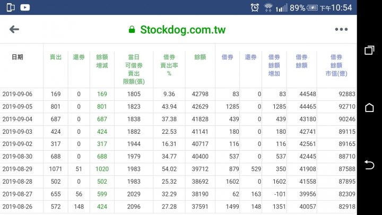Tap the Android back navigation arrow
The height and width of the screenshot is (215, 382).
[369, 165]
